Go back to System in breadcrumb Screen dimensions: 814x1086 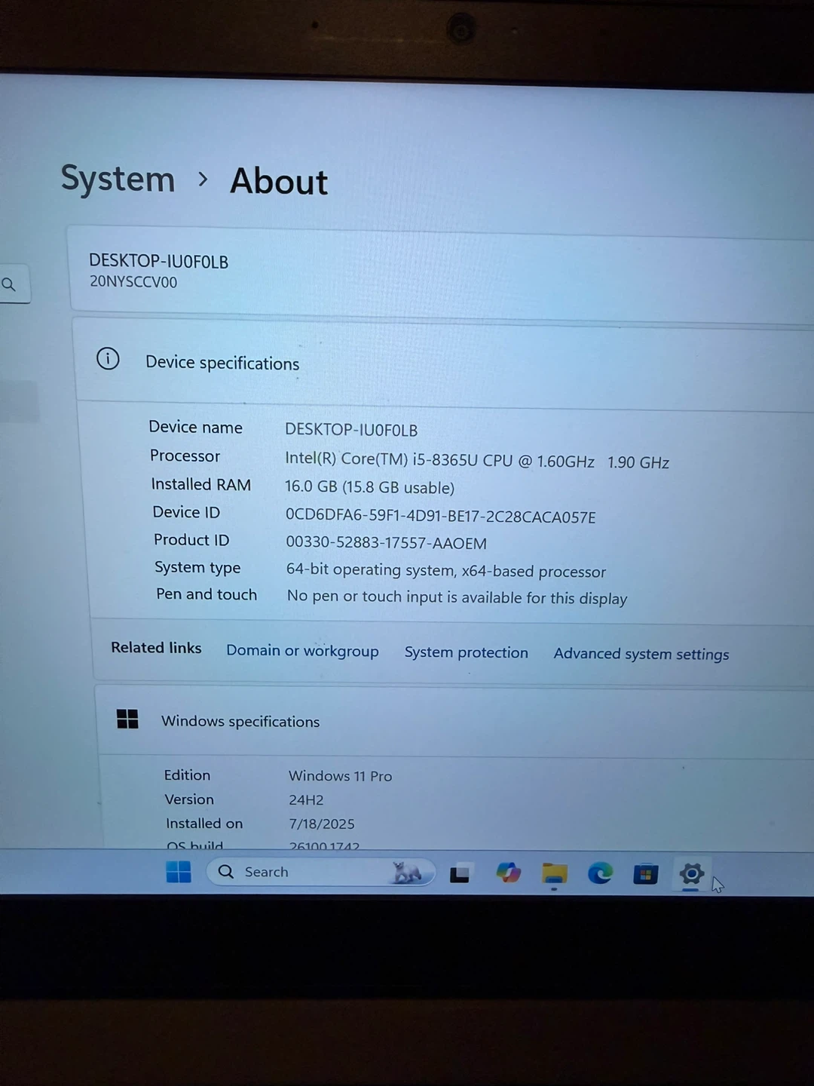[118, 179]
